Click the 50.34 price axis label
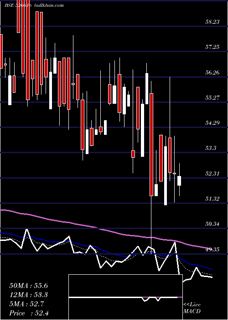This screenshot has height=320, width=228. coord(212,224)
